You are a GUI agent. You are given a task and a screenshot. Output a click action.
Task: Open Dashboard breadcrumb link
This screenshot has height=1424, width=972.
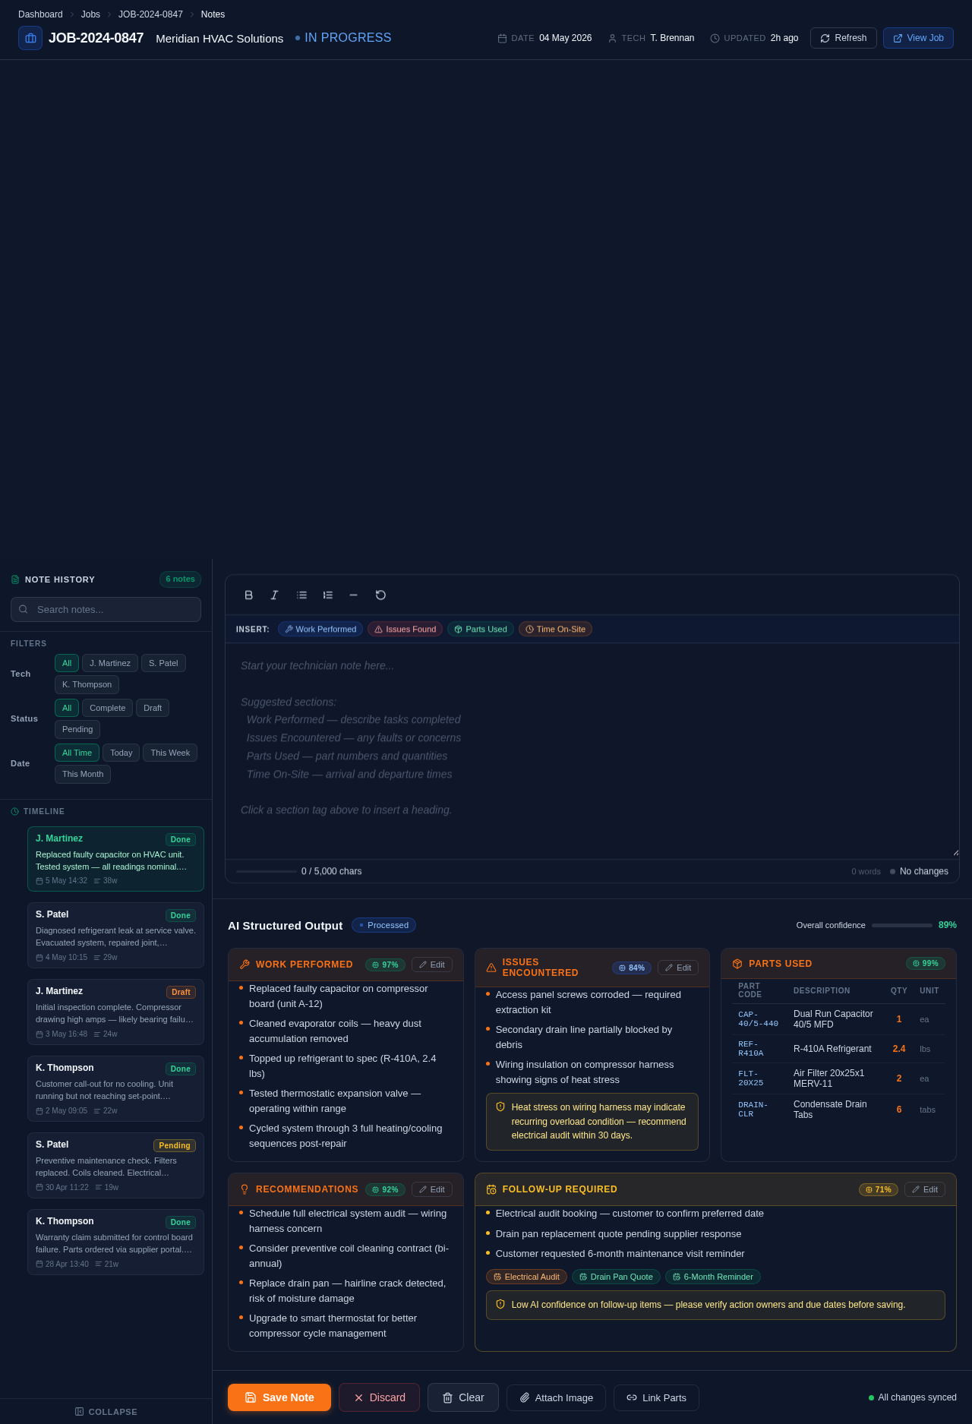pyautogui.click(x=40, y=14)
